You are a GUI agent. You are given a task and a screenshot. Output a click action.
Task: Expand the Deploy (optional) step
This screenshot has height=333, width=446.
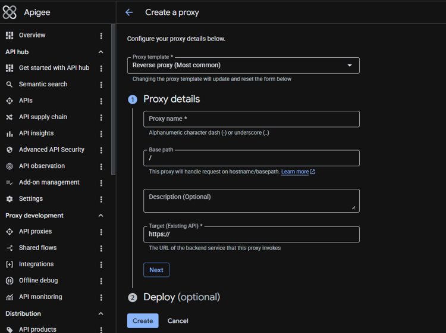pyautogui.click(x=181, y=297)
